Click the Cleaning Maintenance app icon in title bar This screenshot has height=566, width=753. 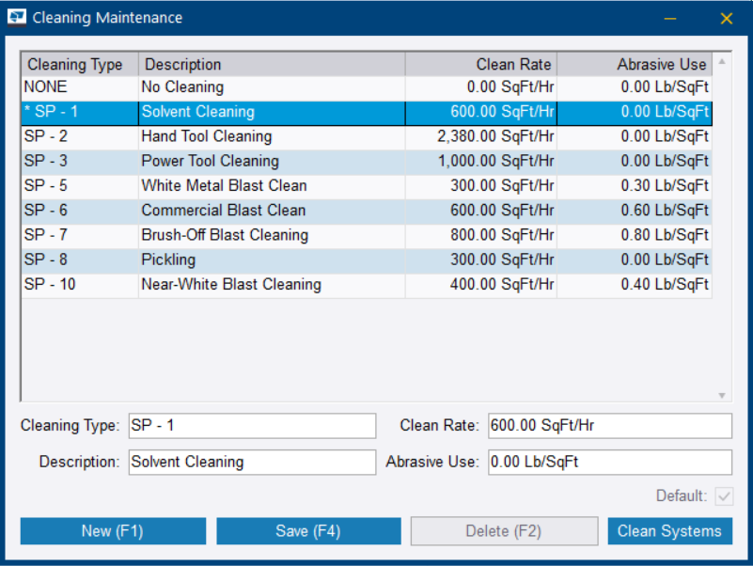tap(17, 18)
